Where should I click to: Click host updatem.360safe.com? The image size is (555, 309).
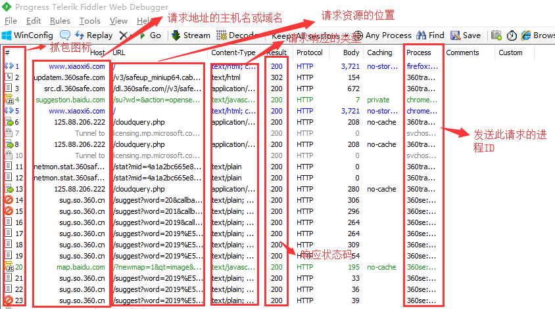click(x=70, y=77)
